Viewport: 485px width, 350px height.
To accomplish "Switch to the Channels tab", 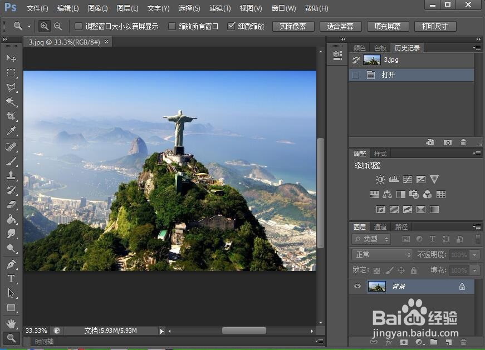I will click(380, 227).
